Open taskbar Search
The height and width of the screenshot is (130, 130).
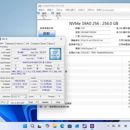coord(32,126)
